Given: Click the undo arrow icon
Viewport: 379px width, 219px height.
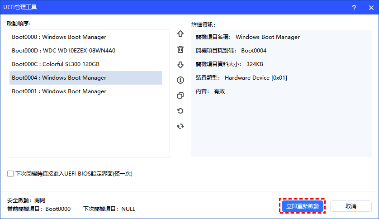Looking at the screenshot, I should 180,111.
